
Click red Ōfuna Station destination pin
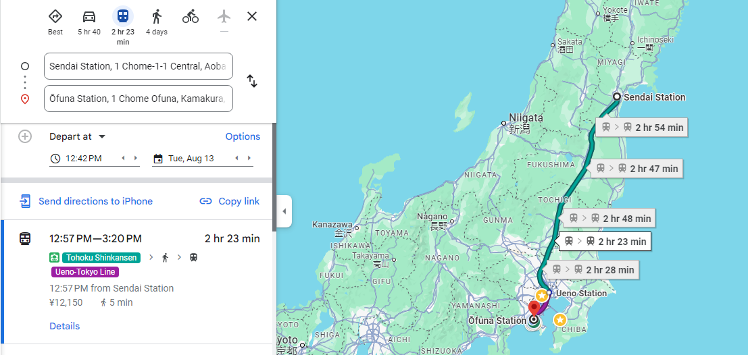point(534,308)
